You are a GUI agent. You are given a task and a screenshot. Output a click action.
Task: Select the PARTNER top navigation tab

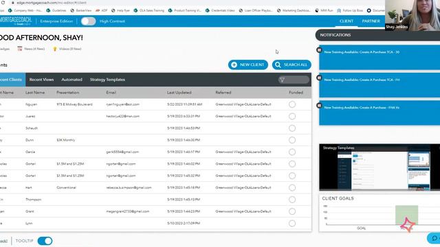(x=371, y=21)
